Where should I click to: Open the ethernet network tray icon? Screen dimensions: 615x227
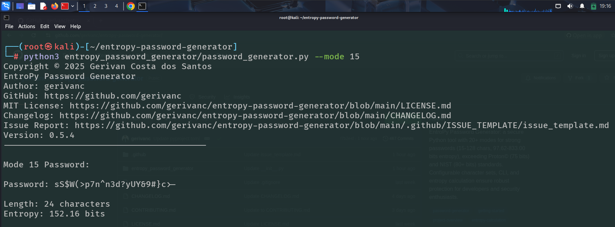(558, 6)
